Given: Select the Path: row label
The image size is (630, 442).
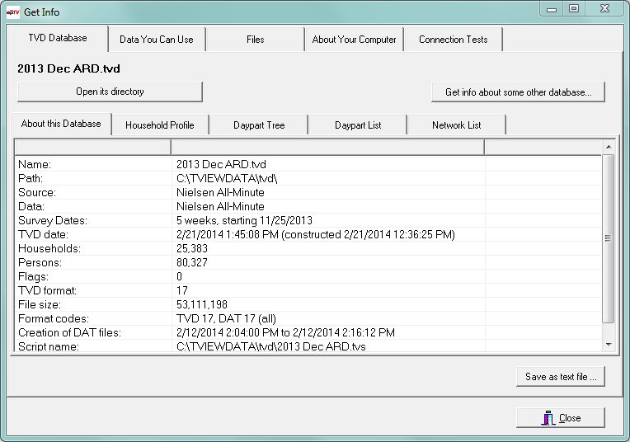Looking at the screenshot, I should click(x=31, y=178).
